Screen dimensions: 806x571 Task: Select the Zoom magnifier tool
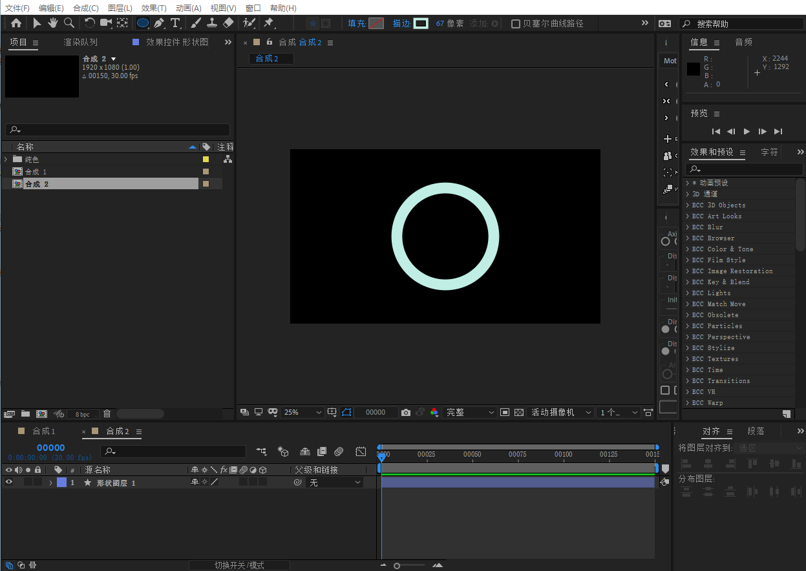coord(69,23)
